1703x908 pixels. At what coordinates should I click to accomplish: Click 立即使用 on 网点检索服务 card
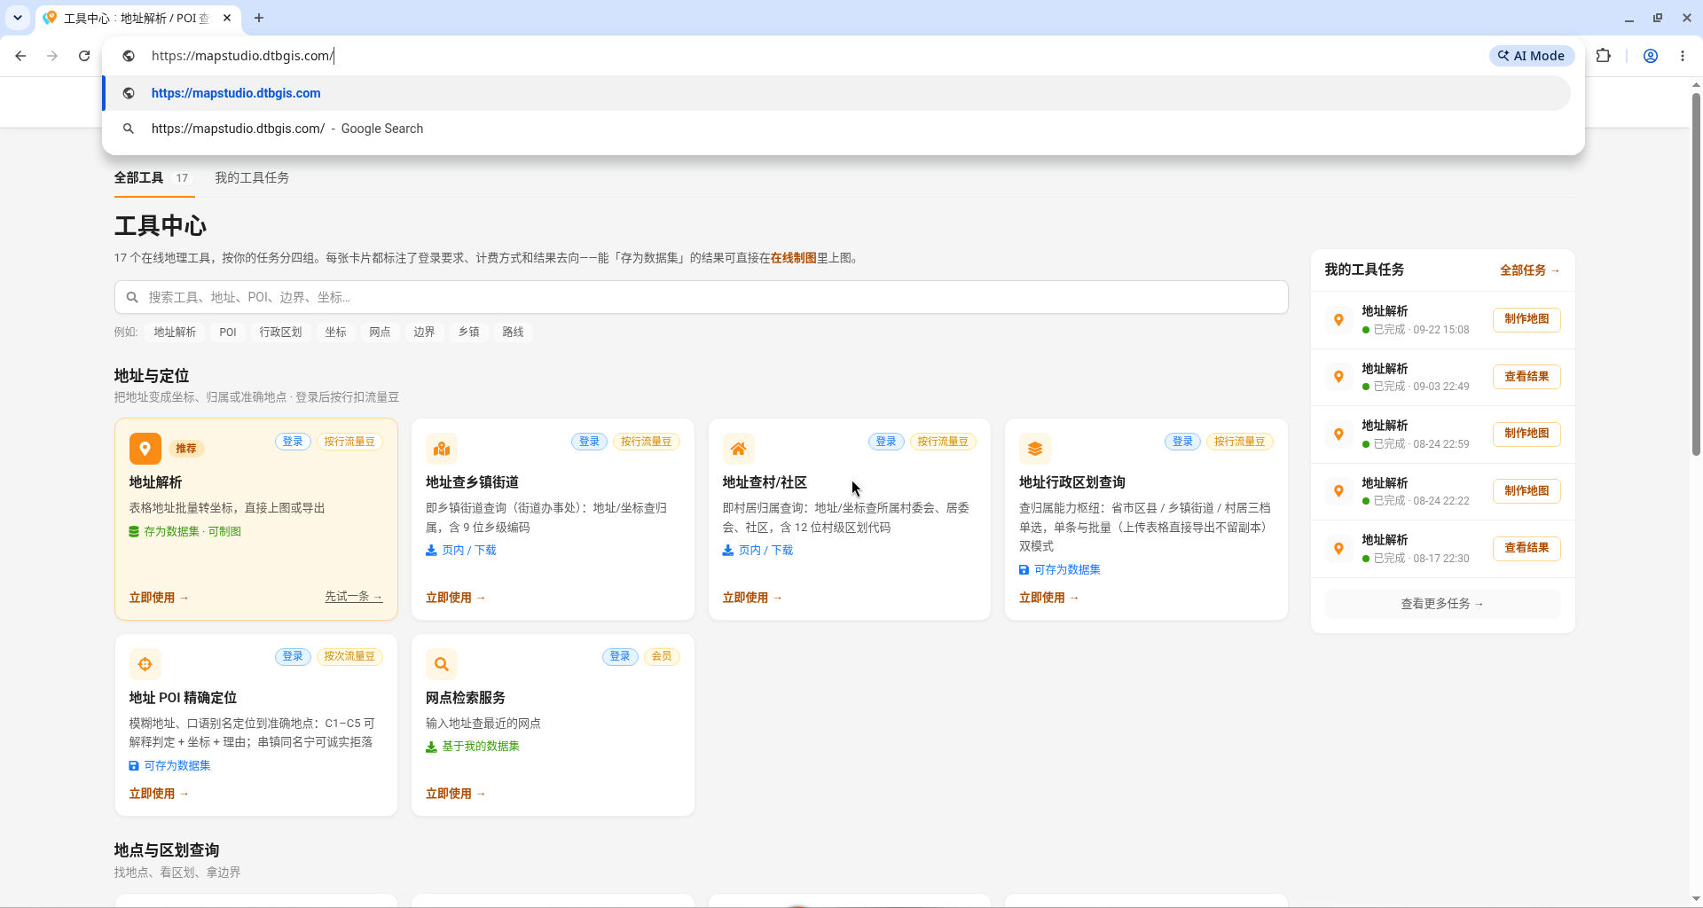pyautogui.click(x=455, y=794)
